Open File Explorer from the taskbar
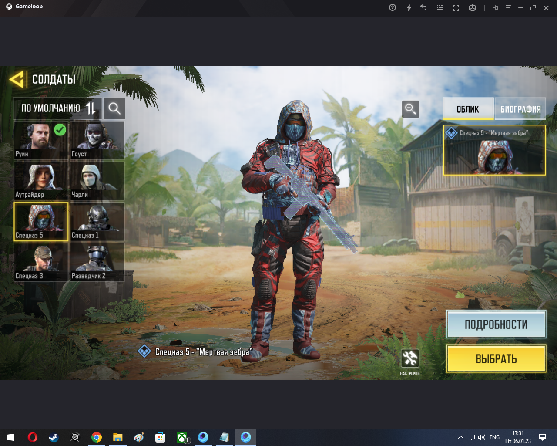 coord(117,437)
